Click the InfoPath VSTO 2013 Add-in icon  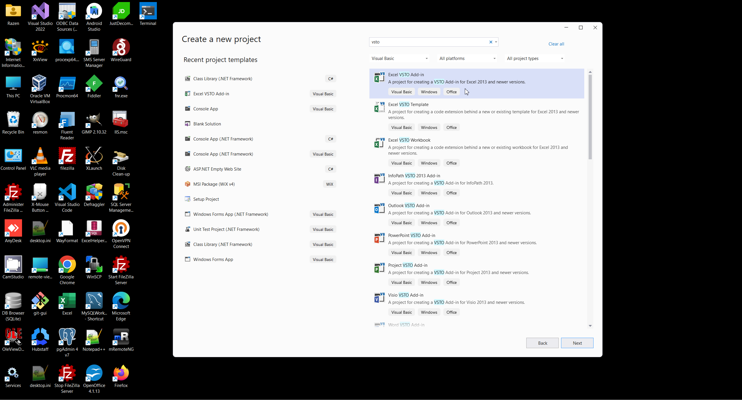[379, 178]
